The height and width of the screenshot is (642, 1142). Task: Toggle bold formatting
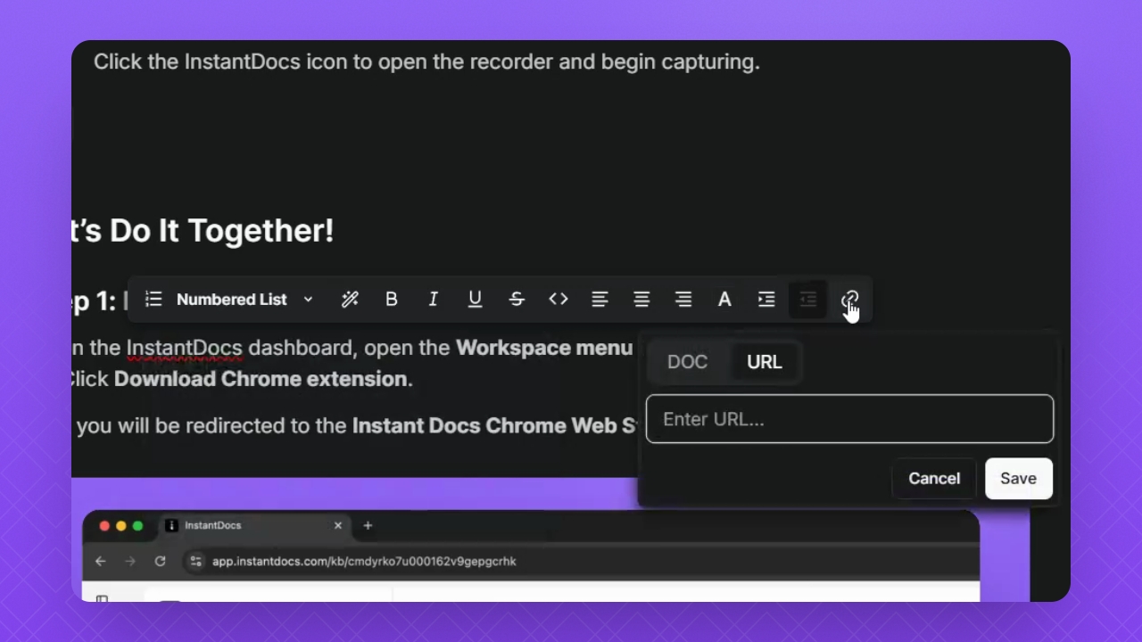point(392,300)
